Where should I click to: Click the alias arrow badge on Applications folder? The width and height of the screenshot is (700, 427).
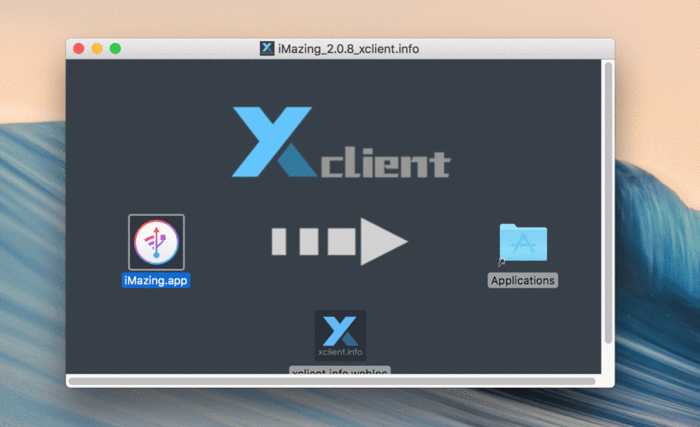[502, 262]
